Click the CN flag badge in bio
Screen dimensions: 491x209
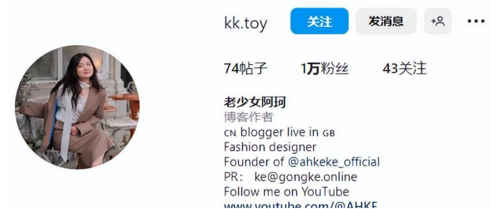[x=231, y=133]
